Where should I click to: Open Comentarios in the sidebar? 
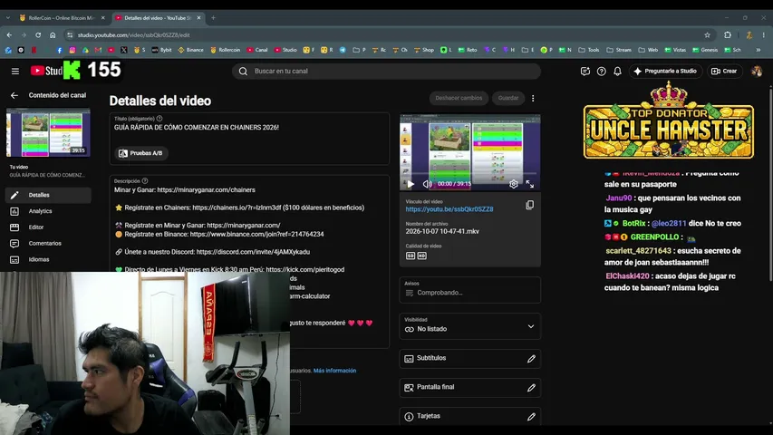pyautogui.click(x=48, y=243)
